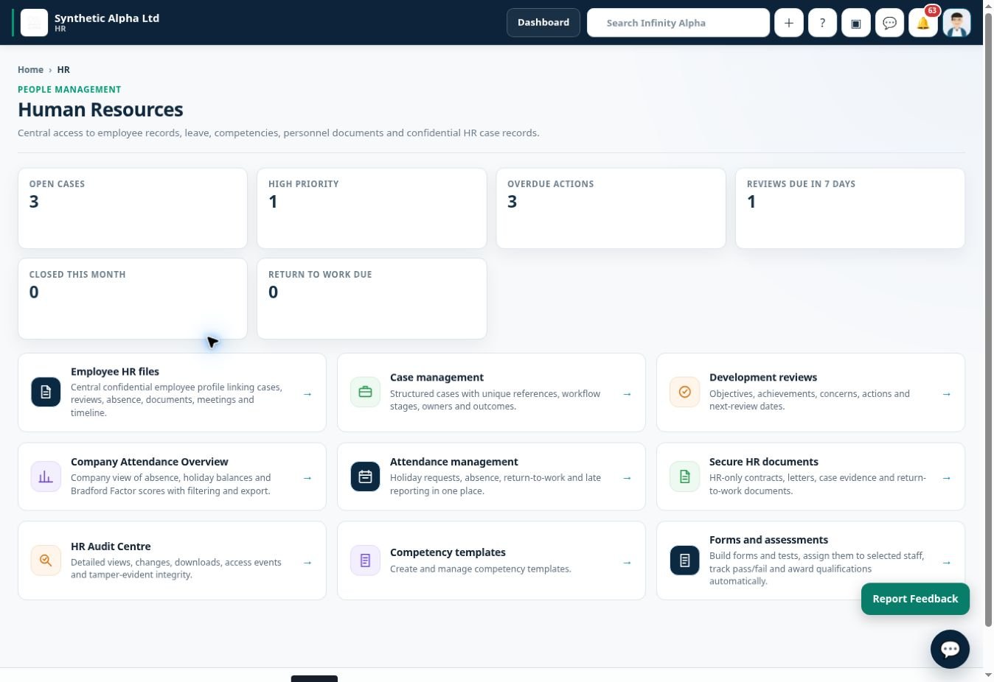Click the Report Feedback button
Image resolution: width=994 pixels, height=682 pixels.
tap(915, 599)
